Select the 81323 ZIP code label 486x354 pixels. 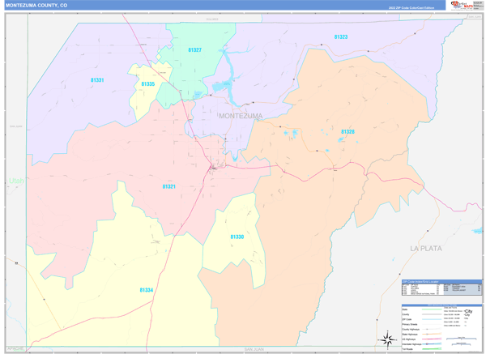[x=341, y=37]
